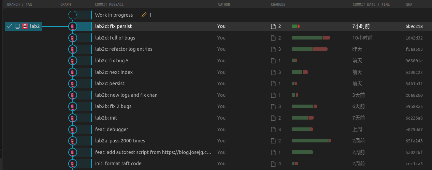Select the 'lab2b: init' commit row
The width and height of the screenshot is (432, 170).
click(106, 118)
